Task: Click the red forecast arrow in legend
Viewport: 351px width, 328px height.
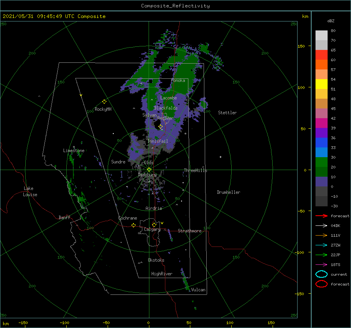Action: tap(321, 216)
